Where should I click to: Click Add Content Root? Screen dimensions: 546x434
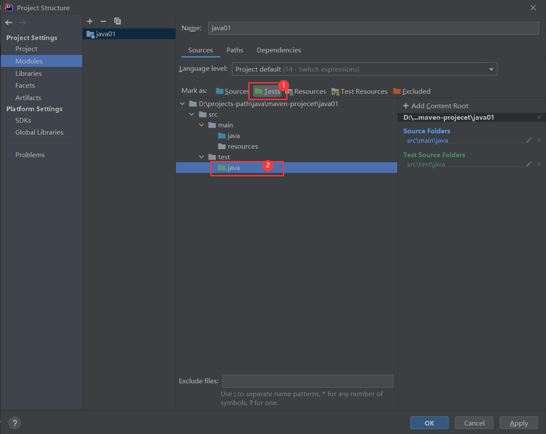(x=436, y=106)
